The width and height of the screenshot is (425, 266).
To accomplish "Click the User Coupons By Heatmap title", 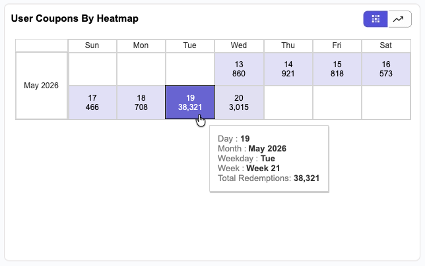I will pos(75,18).
